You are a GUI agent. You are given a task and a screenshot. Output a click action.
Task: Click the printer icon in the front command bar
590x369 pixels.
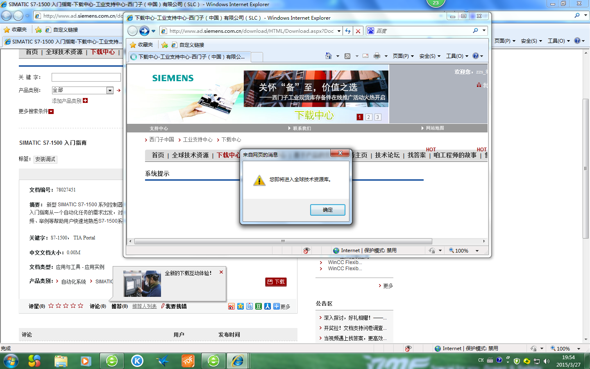point(377,56)
